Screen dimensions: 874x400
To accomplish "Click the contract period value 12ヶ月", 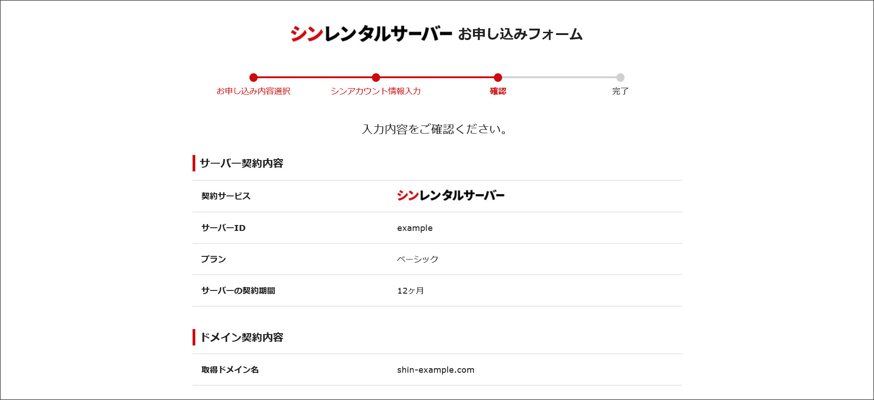I will coord(410,290).
